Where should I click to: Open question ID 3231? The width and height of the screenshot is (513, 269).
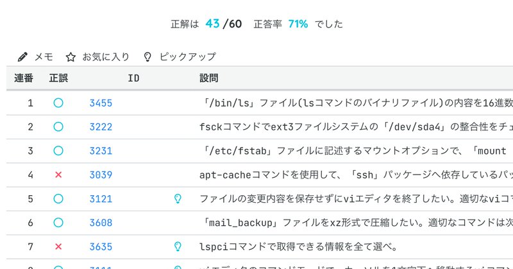click(101, 151)
